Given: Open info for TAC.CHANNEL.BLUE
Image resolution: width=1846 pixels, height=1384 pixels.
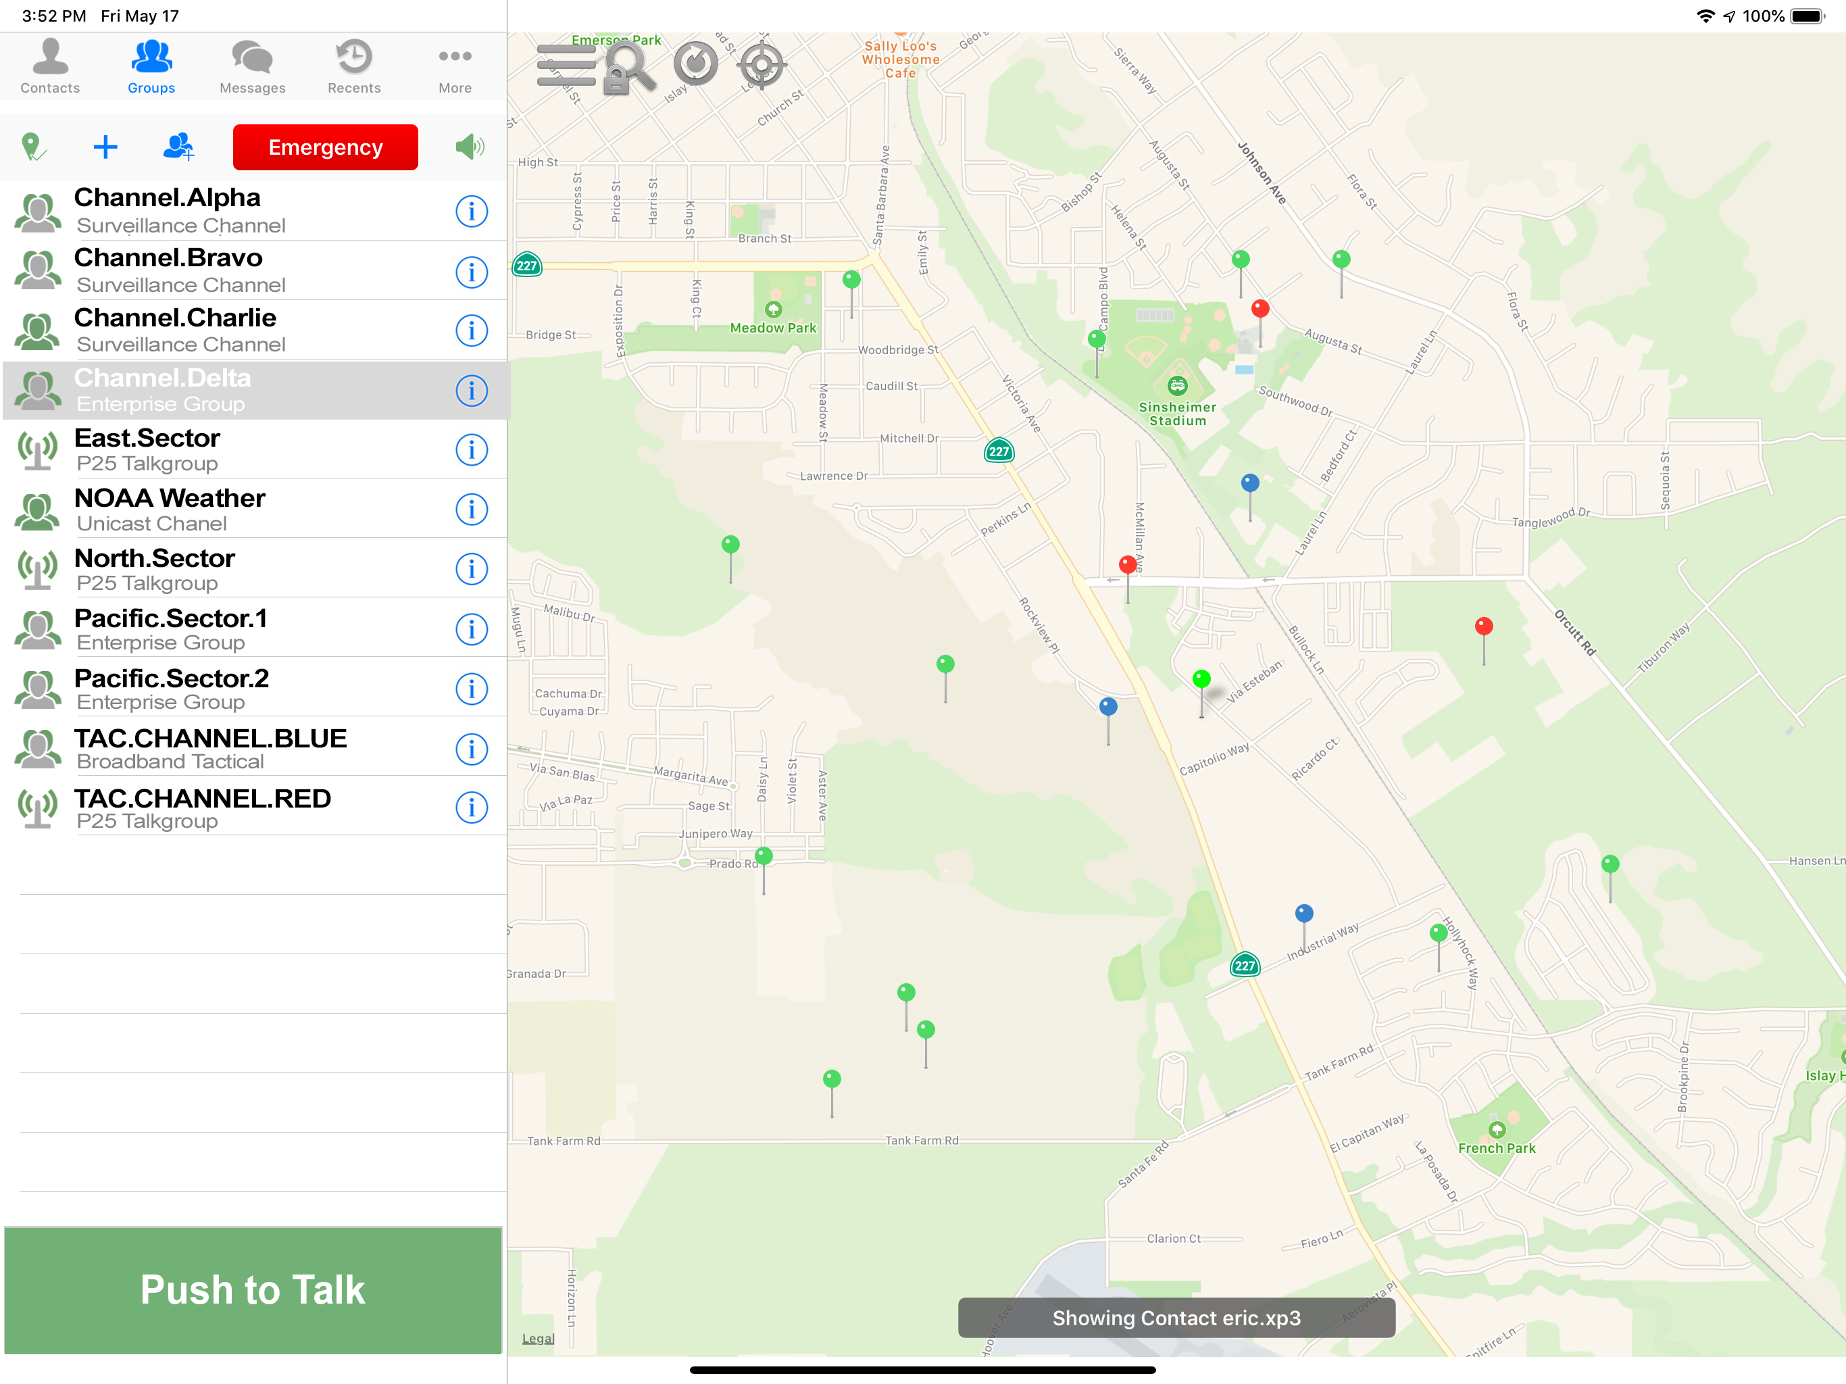Looking at the screenshot, I should click(472, 749).
